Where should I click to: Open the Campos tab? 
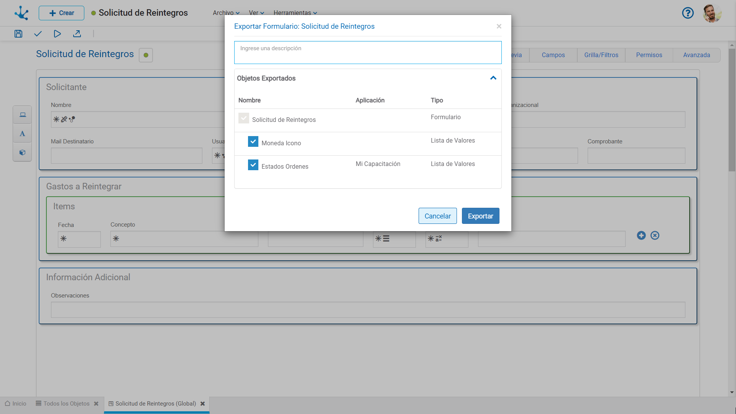(553, 55)
